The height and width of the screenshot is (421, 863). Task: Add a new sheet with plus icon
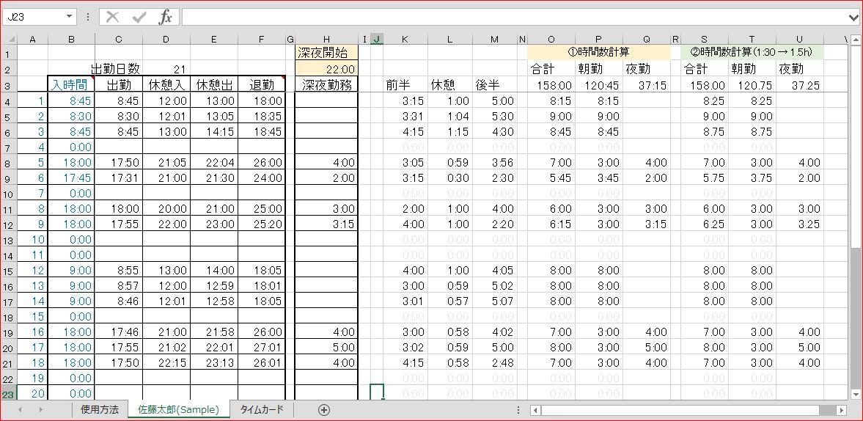tap(324, 409)
